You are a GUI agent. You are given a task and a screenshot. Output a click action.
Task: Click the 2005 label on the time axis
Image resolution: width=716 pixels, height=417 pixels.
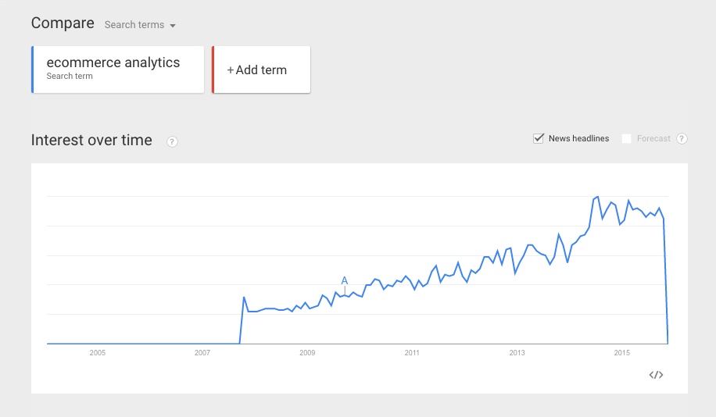coord(98,353)
